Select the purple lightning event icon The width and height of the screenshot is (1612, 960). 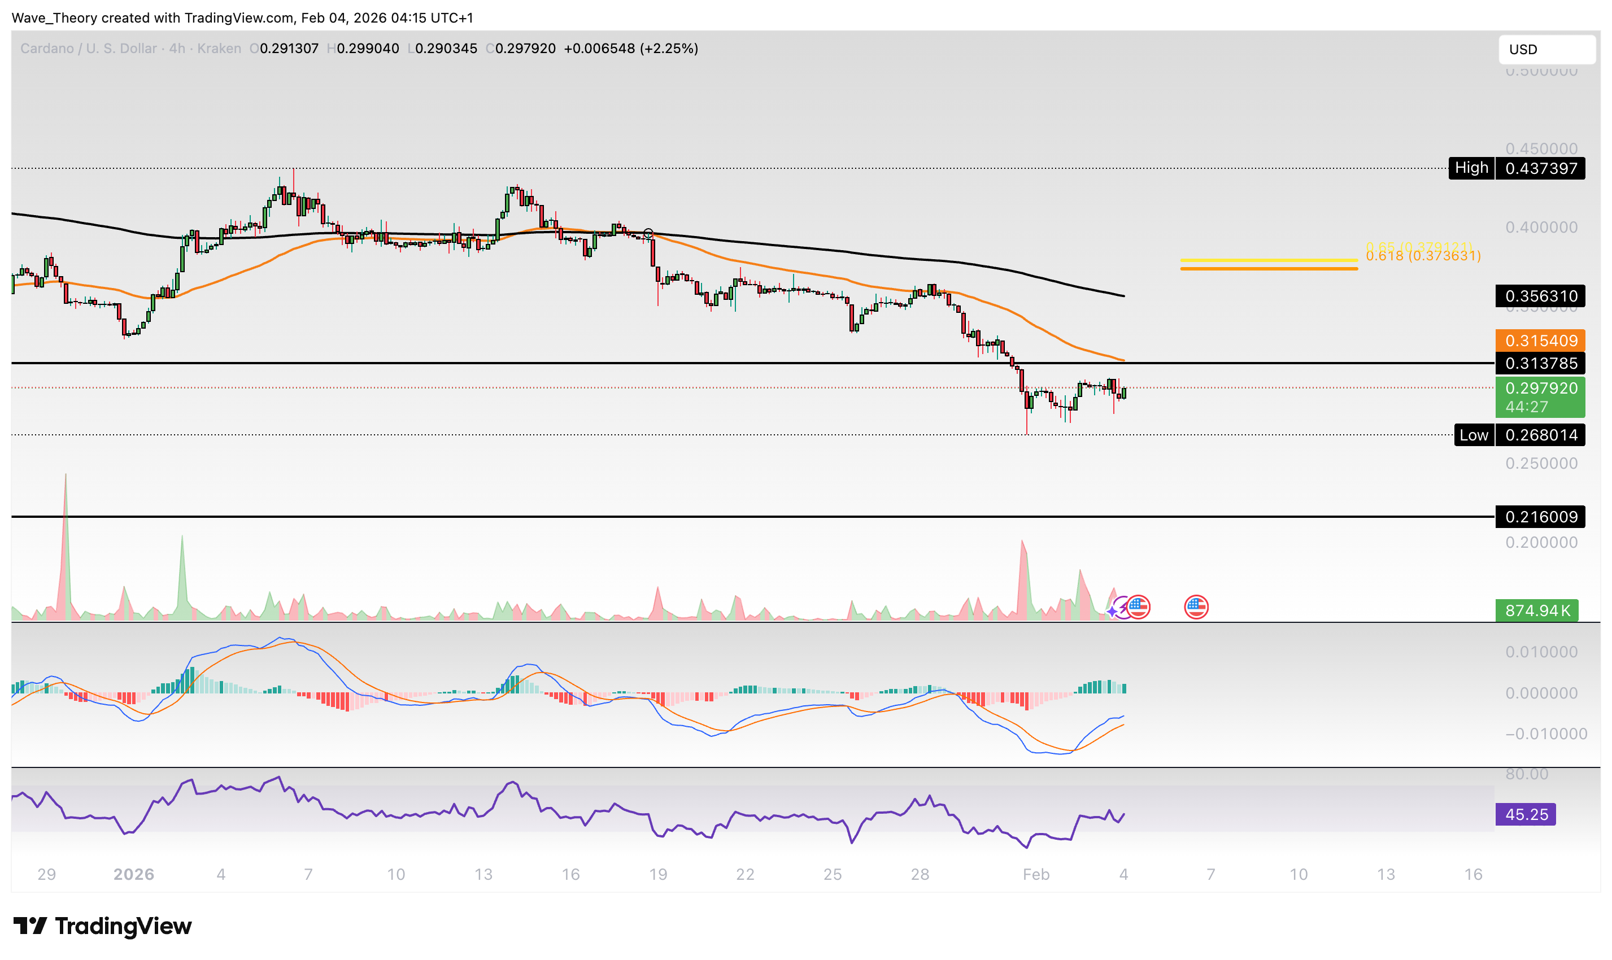pyautogui.click(x=1123, y=608)
